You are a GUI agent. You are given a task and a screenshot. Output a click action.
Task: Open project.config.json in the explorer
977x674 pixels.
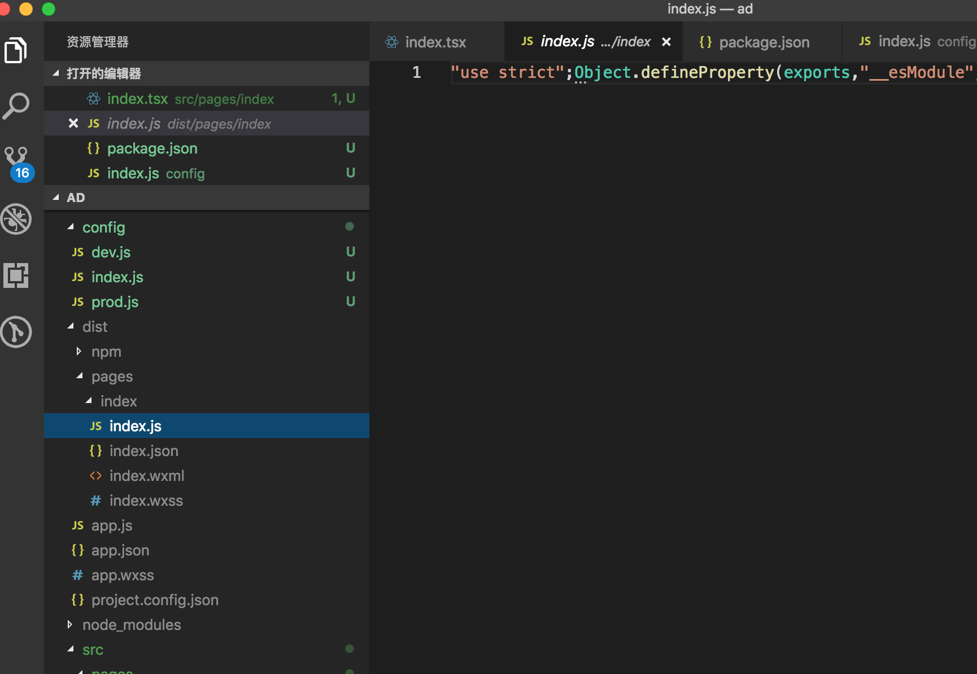(x=207, y=600)
